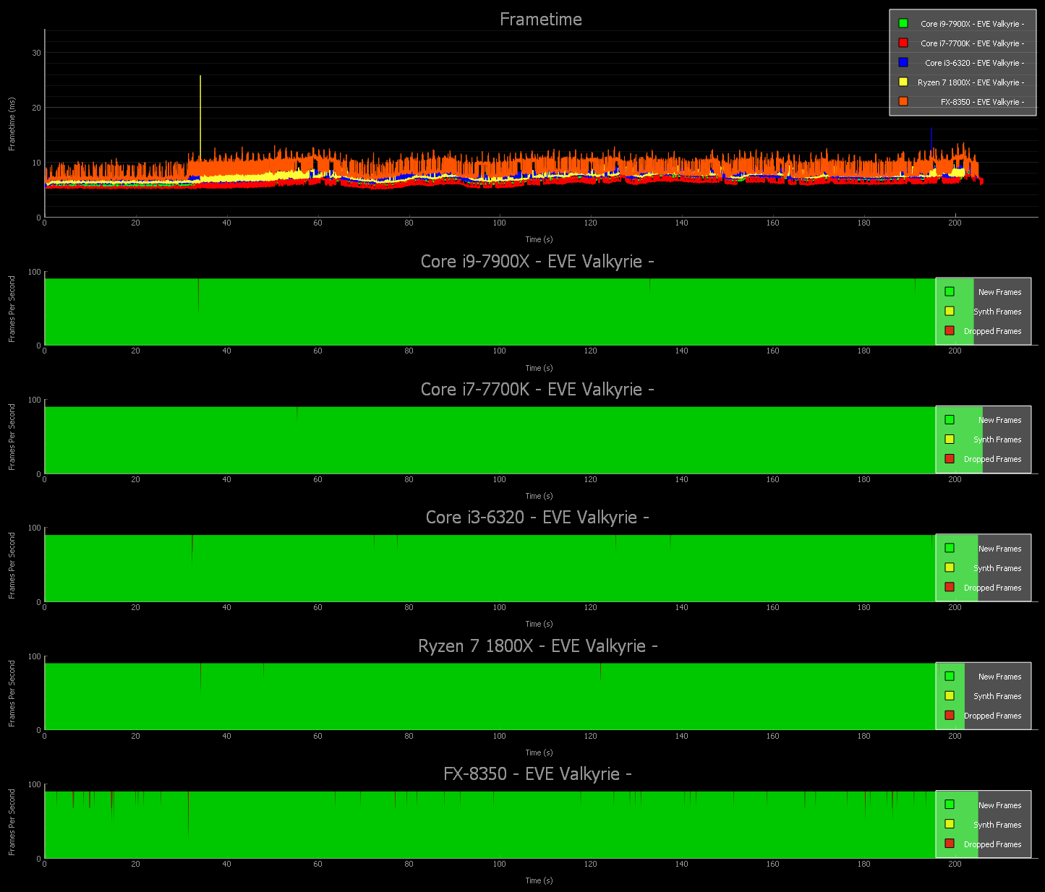Screen dimensions: 1045x892
Task: Click the red Core i7-7700K swatch in Frametime legend
Action: [903, 43]
